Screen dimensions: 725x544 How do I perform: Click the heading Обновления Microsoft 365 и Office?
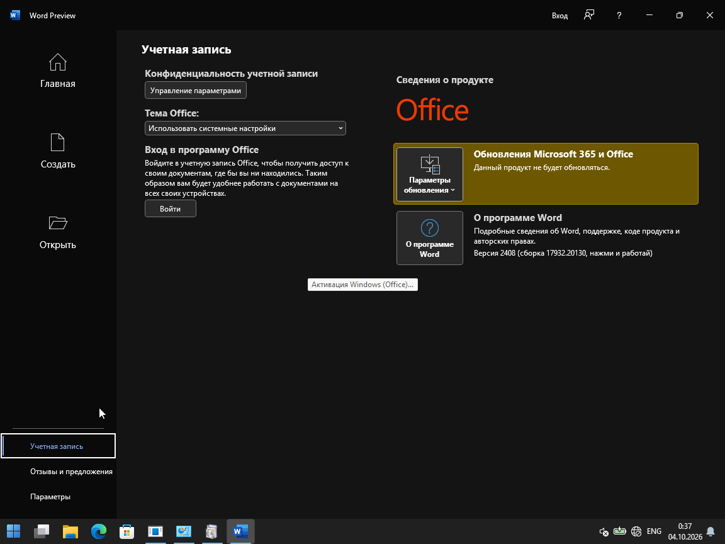[x=553, y=154]
